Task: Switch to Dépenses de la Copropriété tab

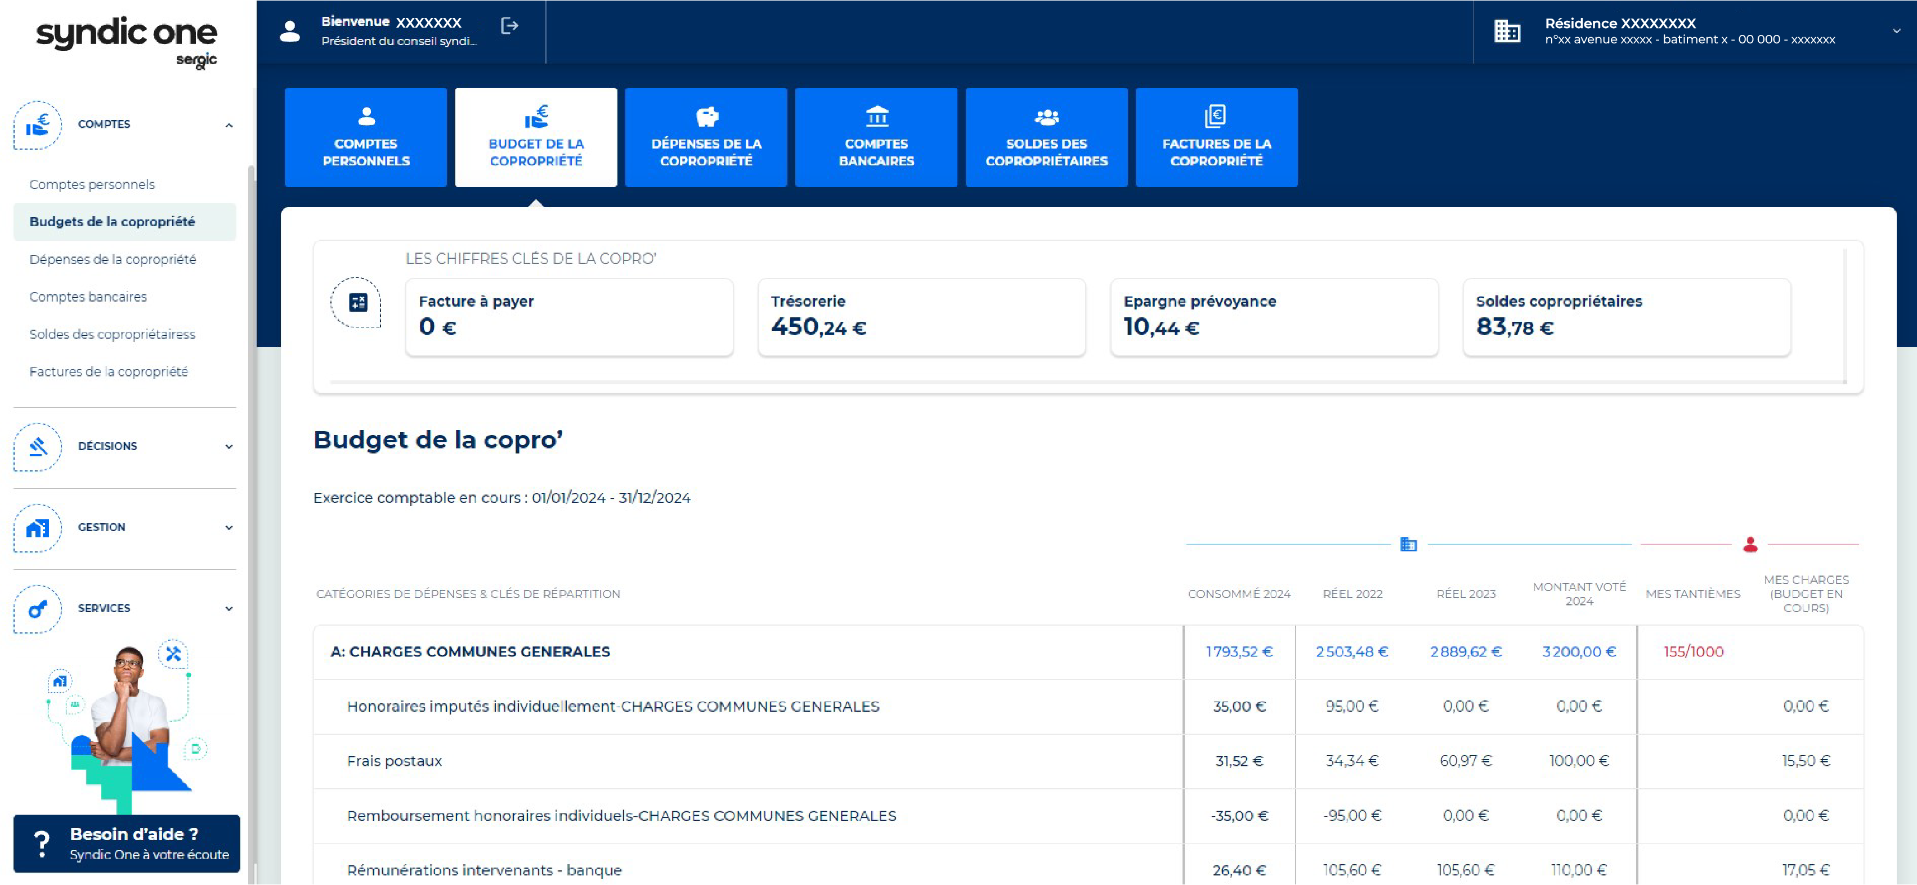Action: 706,137
